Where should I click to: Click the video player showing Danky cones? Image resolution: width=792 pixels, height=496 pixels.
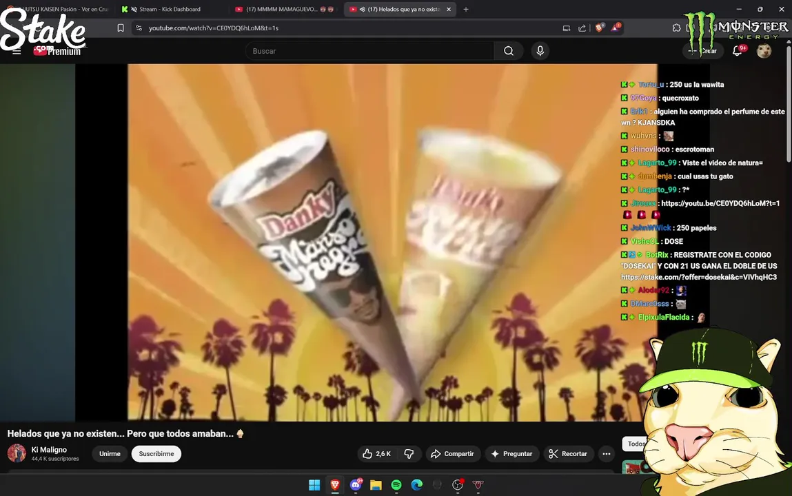pos(392,242)
